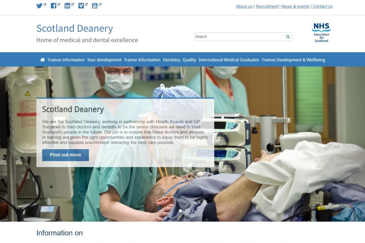The width and height of the screenshot is (365, 243).
Task: Click the magnifying glass search icon
Action: tap(288, 37)
